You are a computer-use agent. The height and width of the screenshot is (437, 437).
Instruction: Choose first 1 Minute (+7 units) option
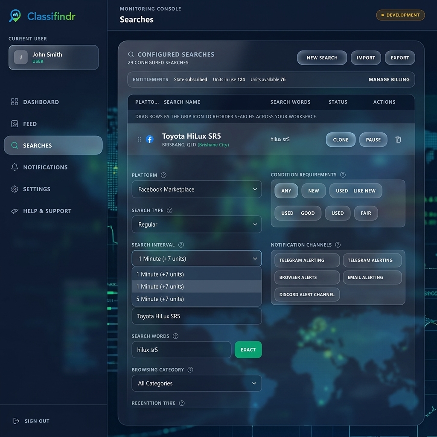tap(196, 274)
